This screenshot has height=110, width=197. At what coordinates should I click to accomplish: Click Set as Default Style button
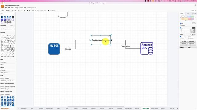pyautogui.click(x=188, y=45)
